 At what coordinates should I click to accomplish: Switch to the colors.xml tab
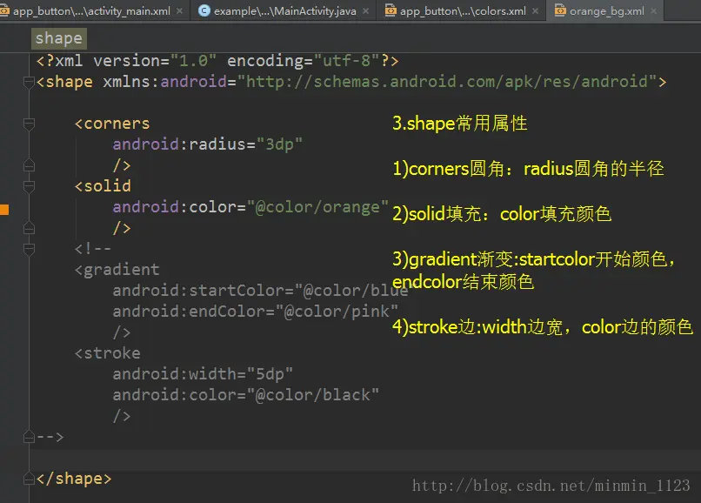click(463, 11)
